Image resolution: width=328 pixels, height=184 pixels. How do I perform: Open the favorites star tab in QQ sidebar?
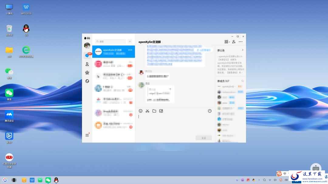[x=87, y=73]
